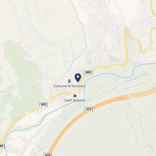Open the Comune di Vicovaro text label
Image resolution: width=156 pixels, height=156 pixels.
click(69, 86)
